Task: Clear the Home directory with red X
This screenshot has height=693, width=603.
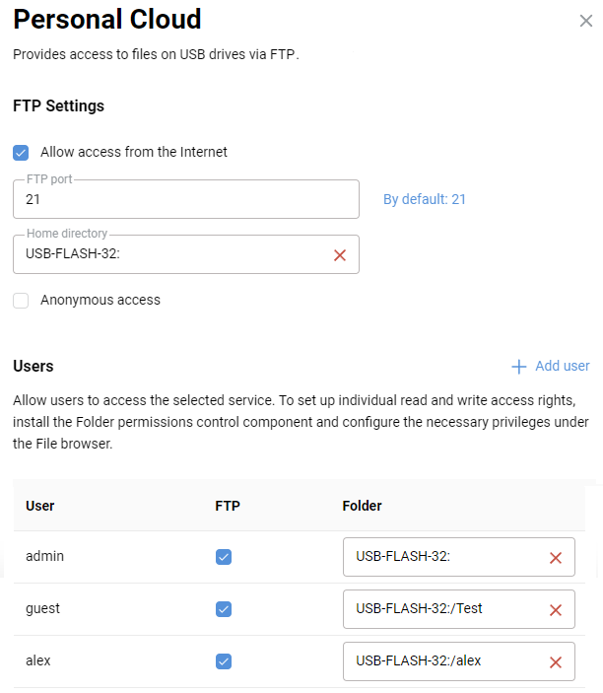Action: pyautogui.click(x=340, y=255)
